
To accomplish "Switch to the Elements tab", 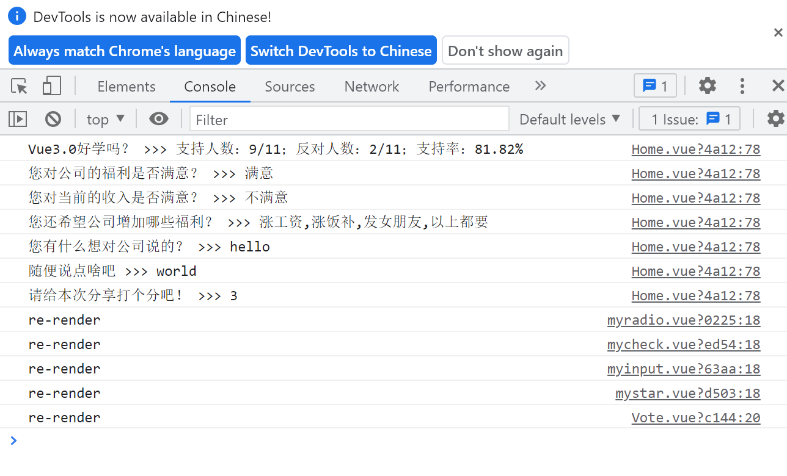I will tap(126, 87).
